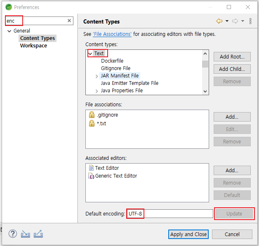
Task: Select Java Emitter Template File
Action: 129,83
